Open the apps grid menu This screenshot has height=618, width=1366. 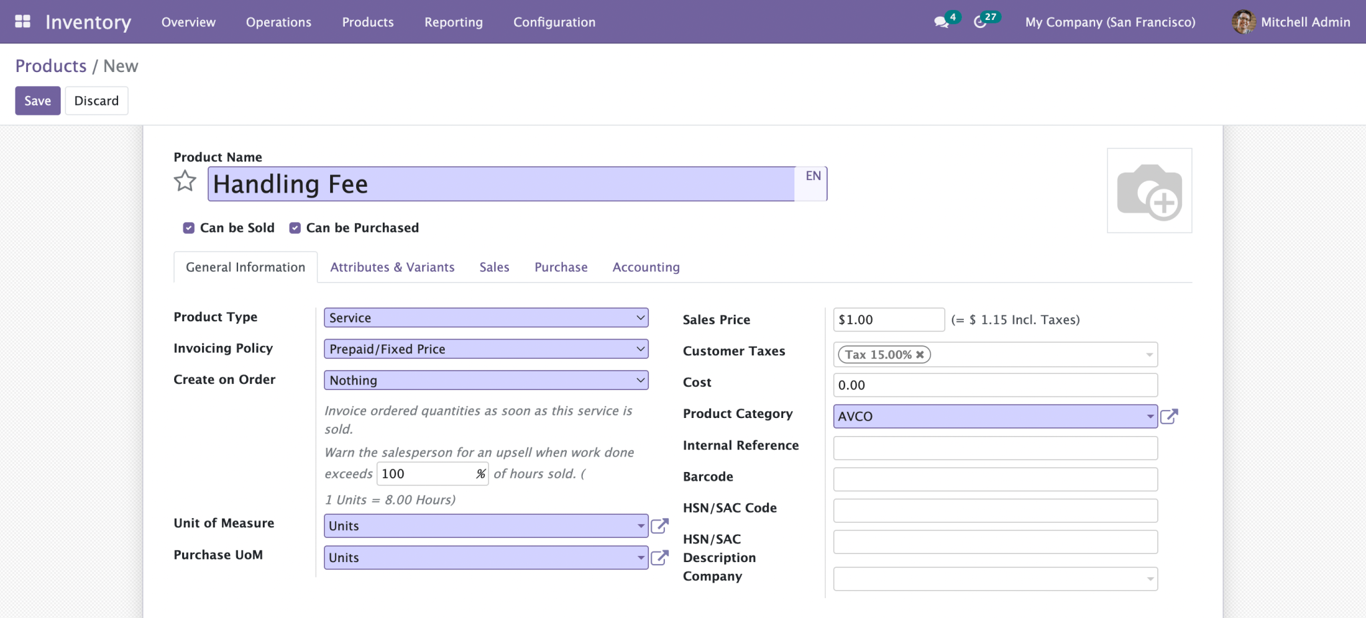(22, 21)
